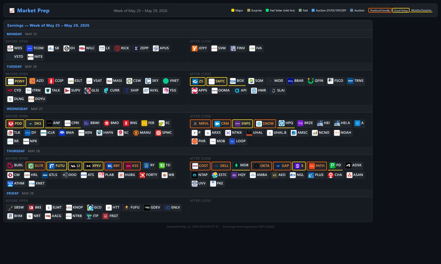Click the BKE red logo icon
The image size is (441, 264).
31,208
